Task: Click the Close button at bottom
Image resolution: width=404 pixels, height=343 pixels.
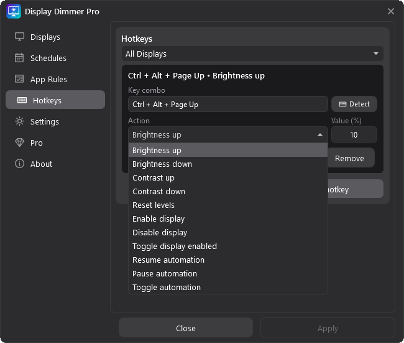Action: (186, 328)
